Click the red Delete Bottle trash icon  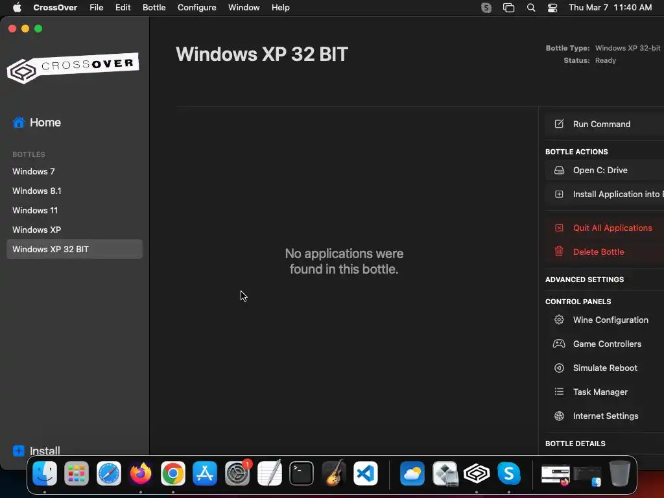[x=559, y=251]
